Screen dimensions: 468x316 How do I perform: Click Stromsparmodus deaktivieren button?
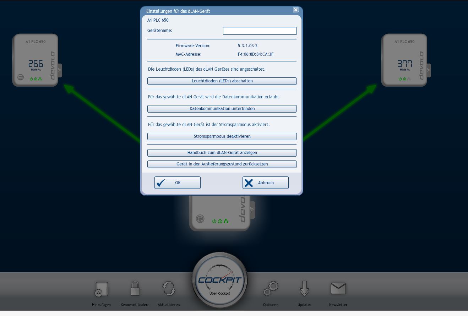tap(222, 136)
